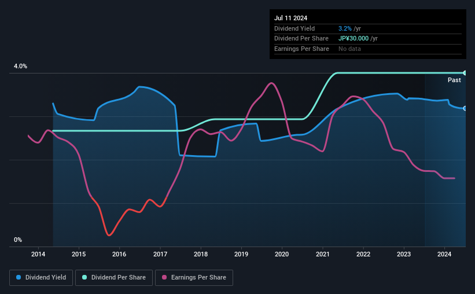
Task: Click the 2014 x-axis label
Action: pos(38,254)
